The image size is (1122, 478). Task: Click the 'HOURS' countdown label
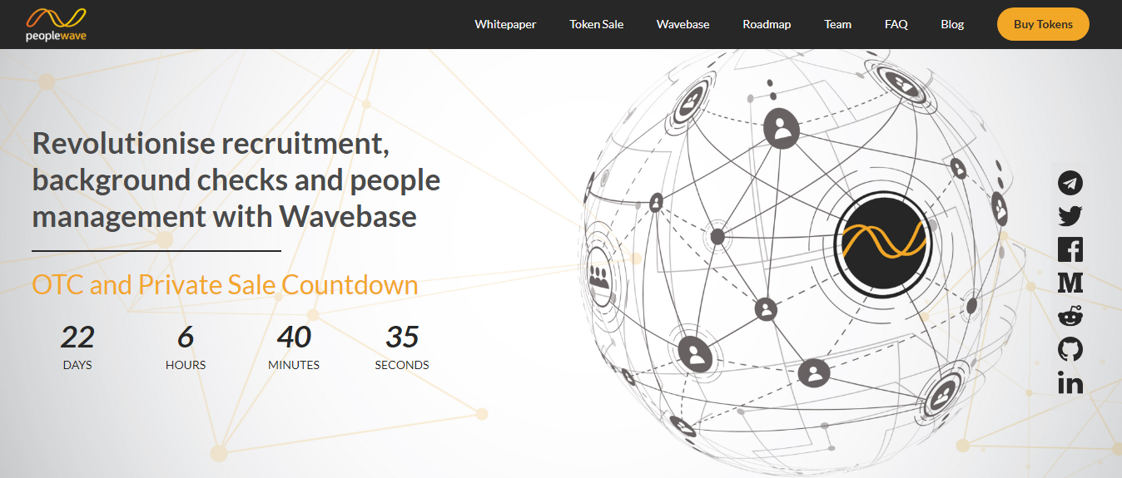point(186,365)
